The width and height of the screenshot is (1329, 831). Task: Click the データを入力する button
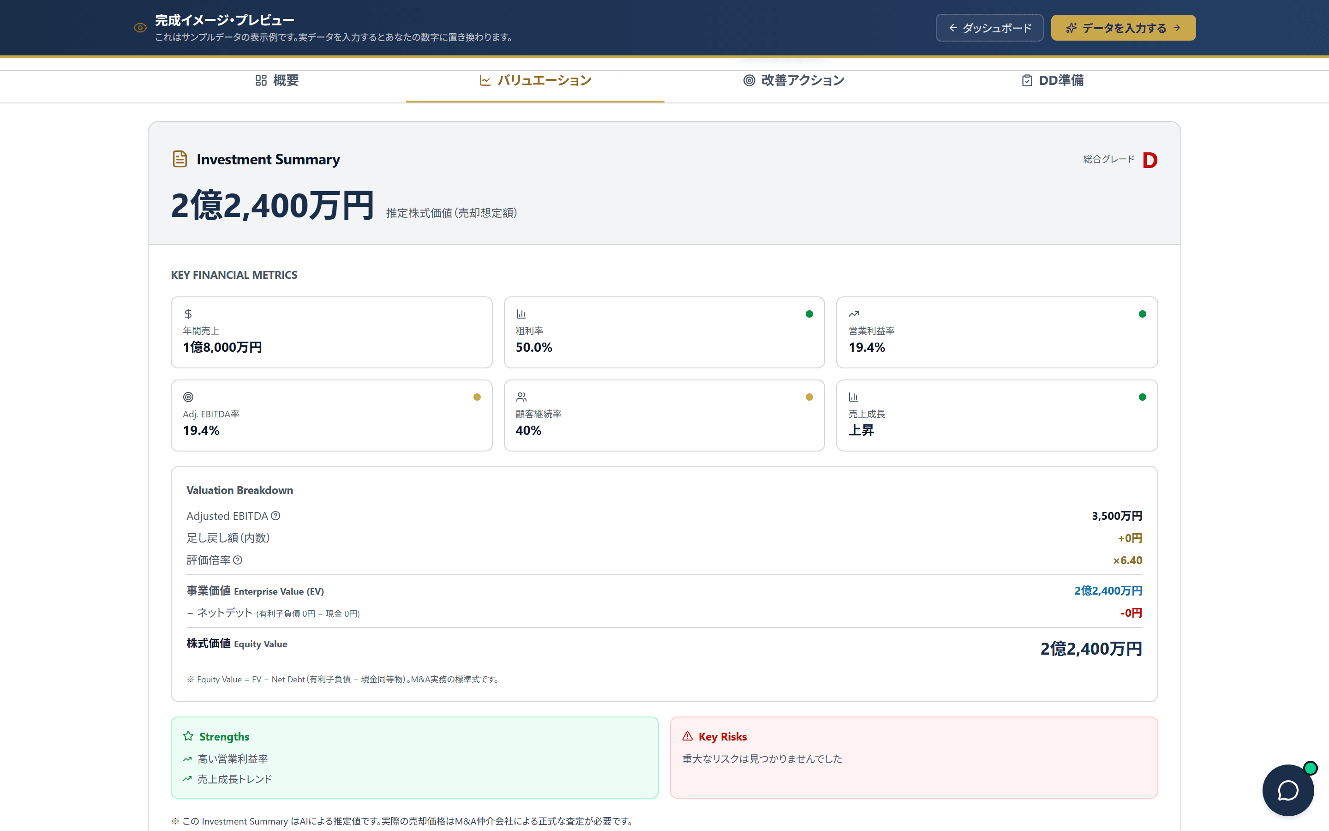coord(1123,28)
